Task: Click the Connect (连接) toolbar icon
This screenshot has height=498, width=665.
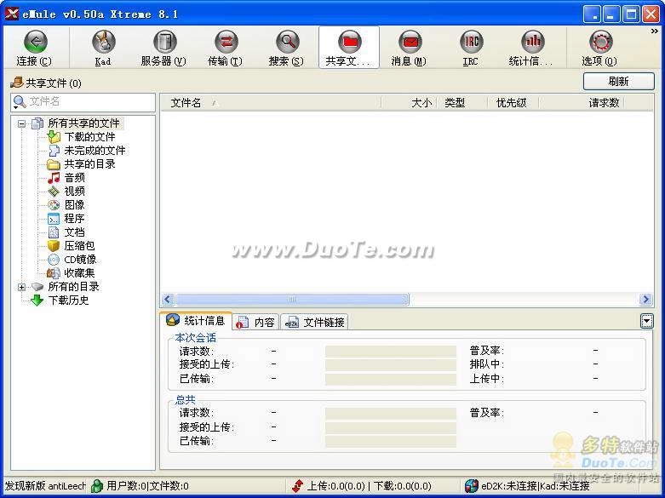Action: [x=35, y=48]
